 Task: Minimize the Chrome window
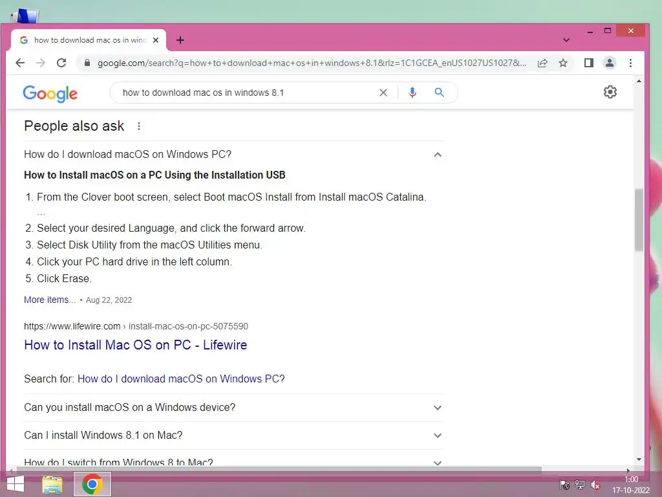coord(590,31)
